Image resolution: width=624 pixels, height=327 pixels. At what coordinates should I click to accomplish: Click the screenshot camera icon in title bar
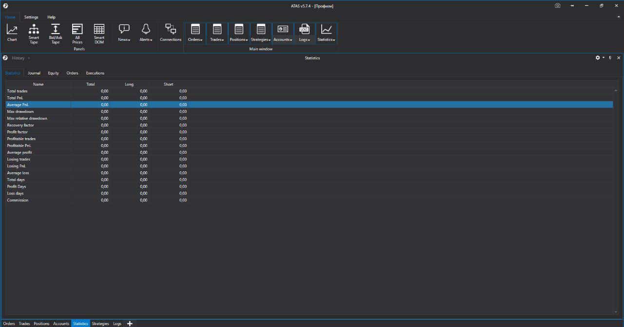[x=558, y=6]
